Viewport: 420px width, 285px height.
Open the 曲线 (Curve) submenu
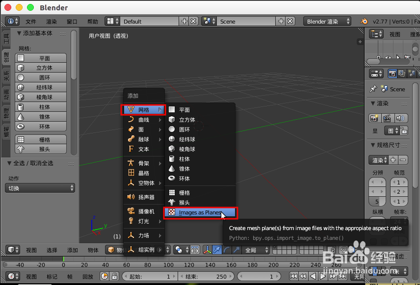(144, 120)
